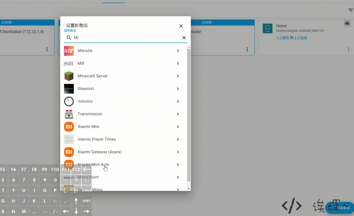Select the Xiaomi Gateway (Aqara) logo
The width and height of the screenshot is (354, 216).
click(x=69, y=152)
